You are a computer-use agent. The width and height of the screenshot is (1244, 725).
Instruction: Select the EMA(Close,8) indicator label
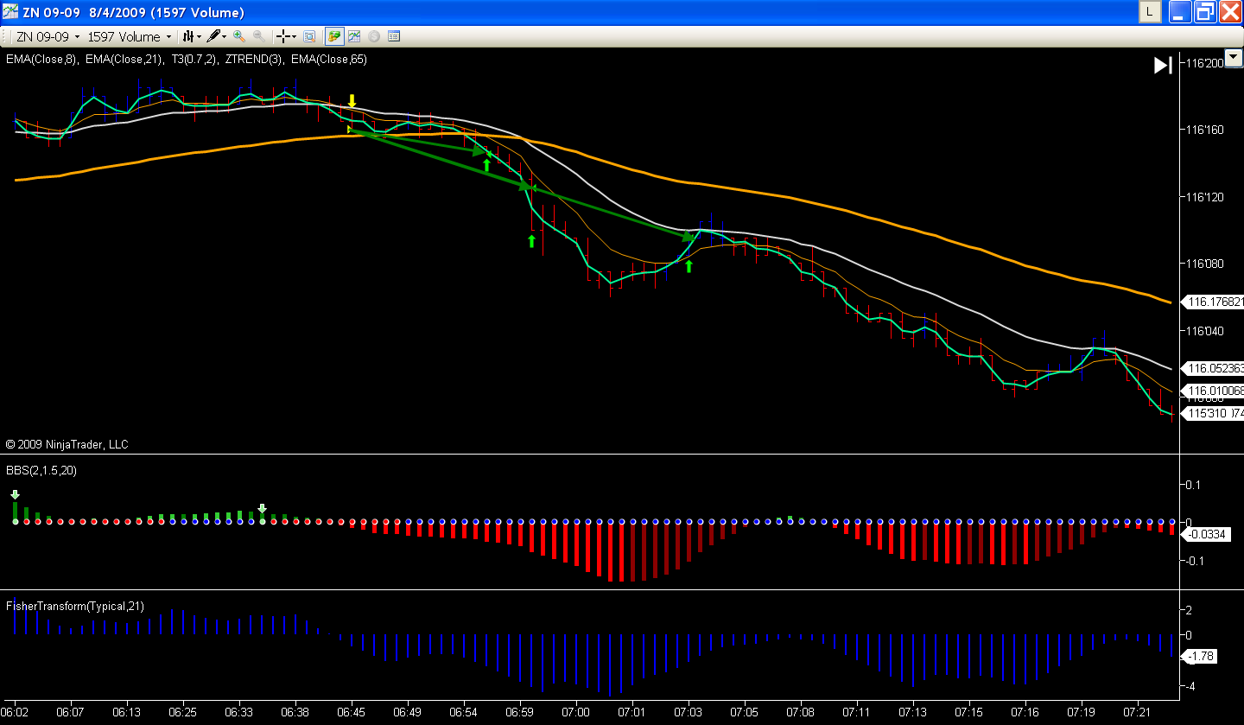[x=41, y=59]
